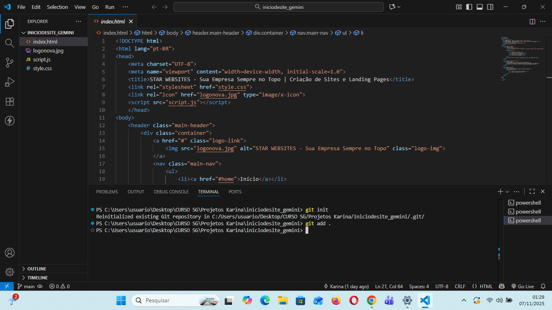Open style.css in the Explorer

click(42, 69)
